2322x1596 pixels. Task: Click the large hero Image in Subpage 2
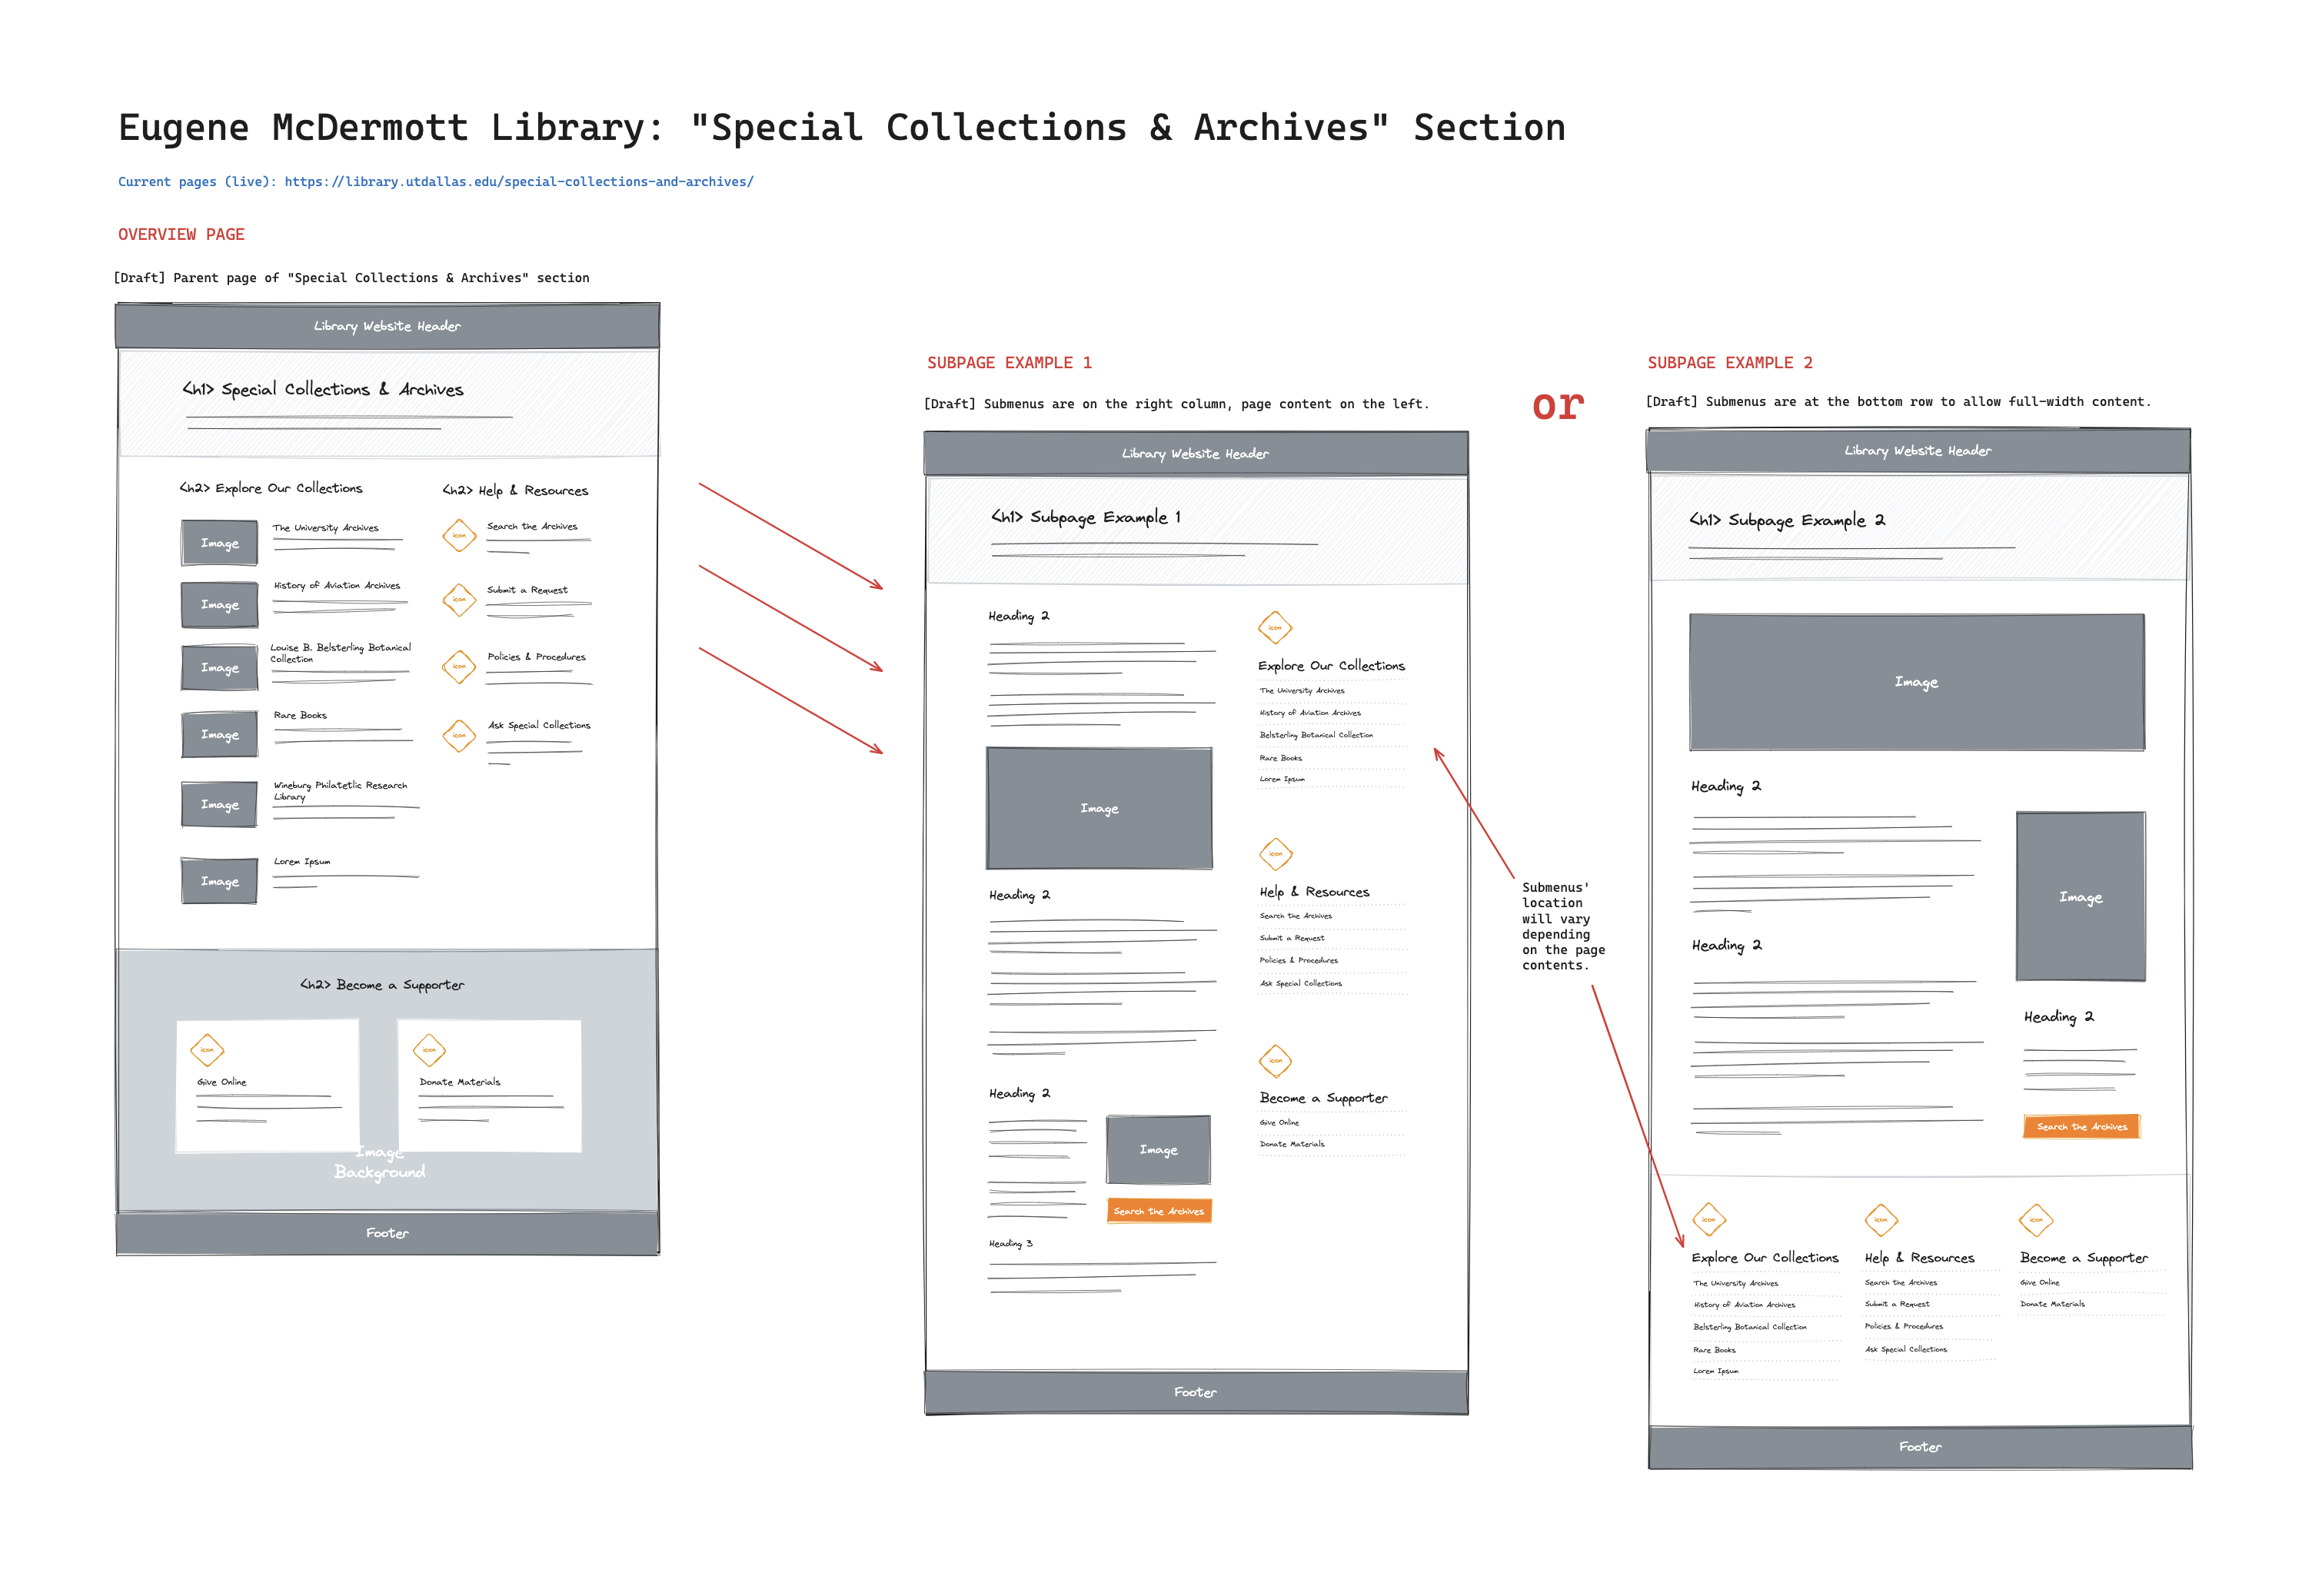click(x=1916, y=682)
